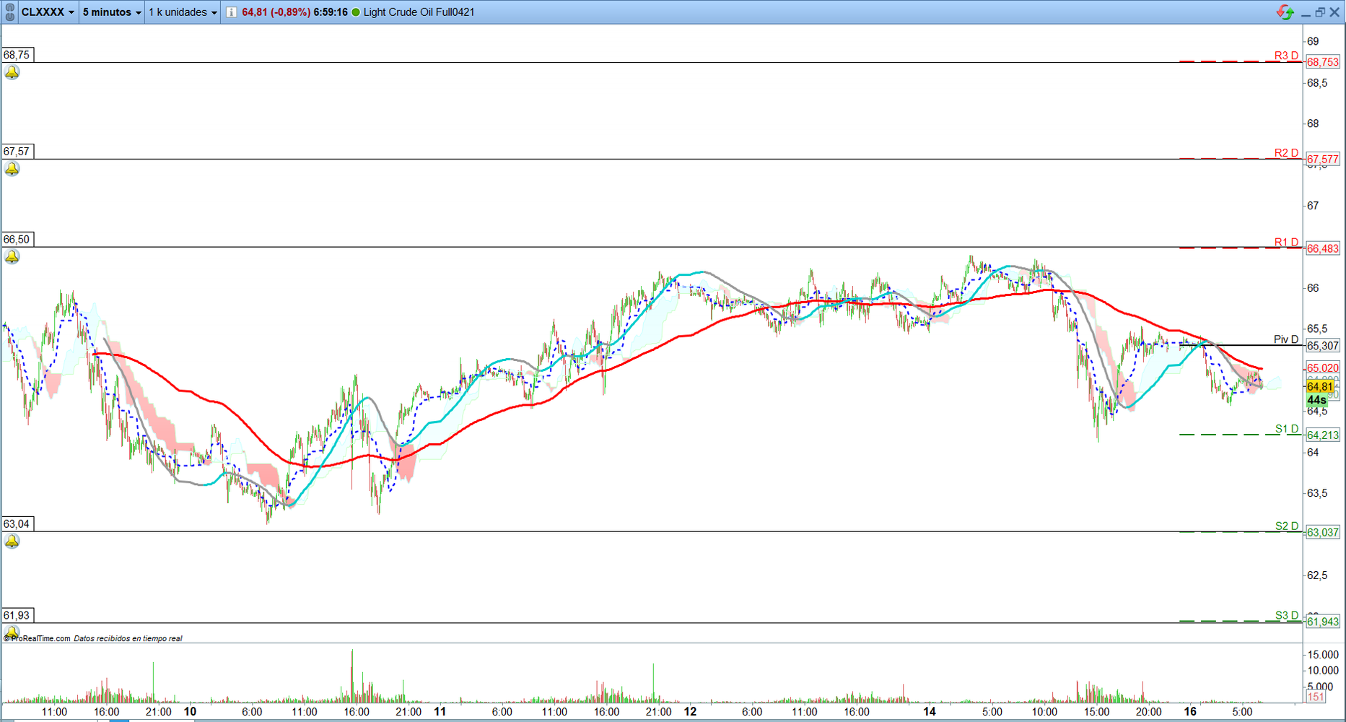
Task: Click the 64,213 support price tag
Action: (1323, 435)
